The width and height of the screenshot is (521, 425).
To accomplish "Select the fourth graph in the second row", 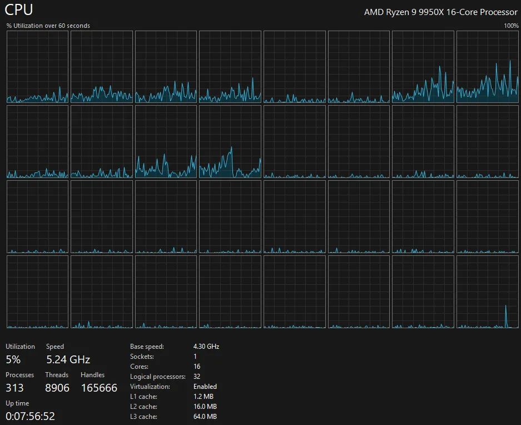I will point(230,142).
